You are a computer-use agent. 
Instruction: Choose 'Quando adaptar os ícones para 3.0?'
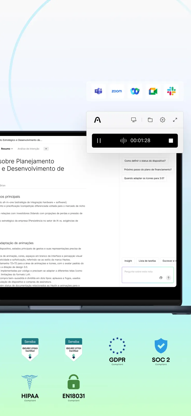pyautogui.click(x=144, y=178)
